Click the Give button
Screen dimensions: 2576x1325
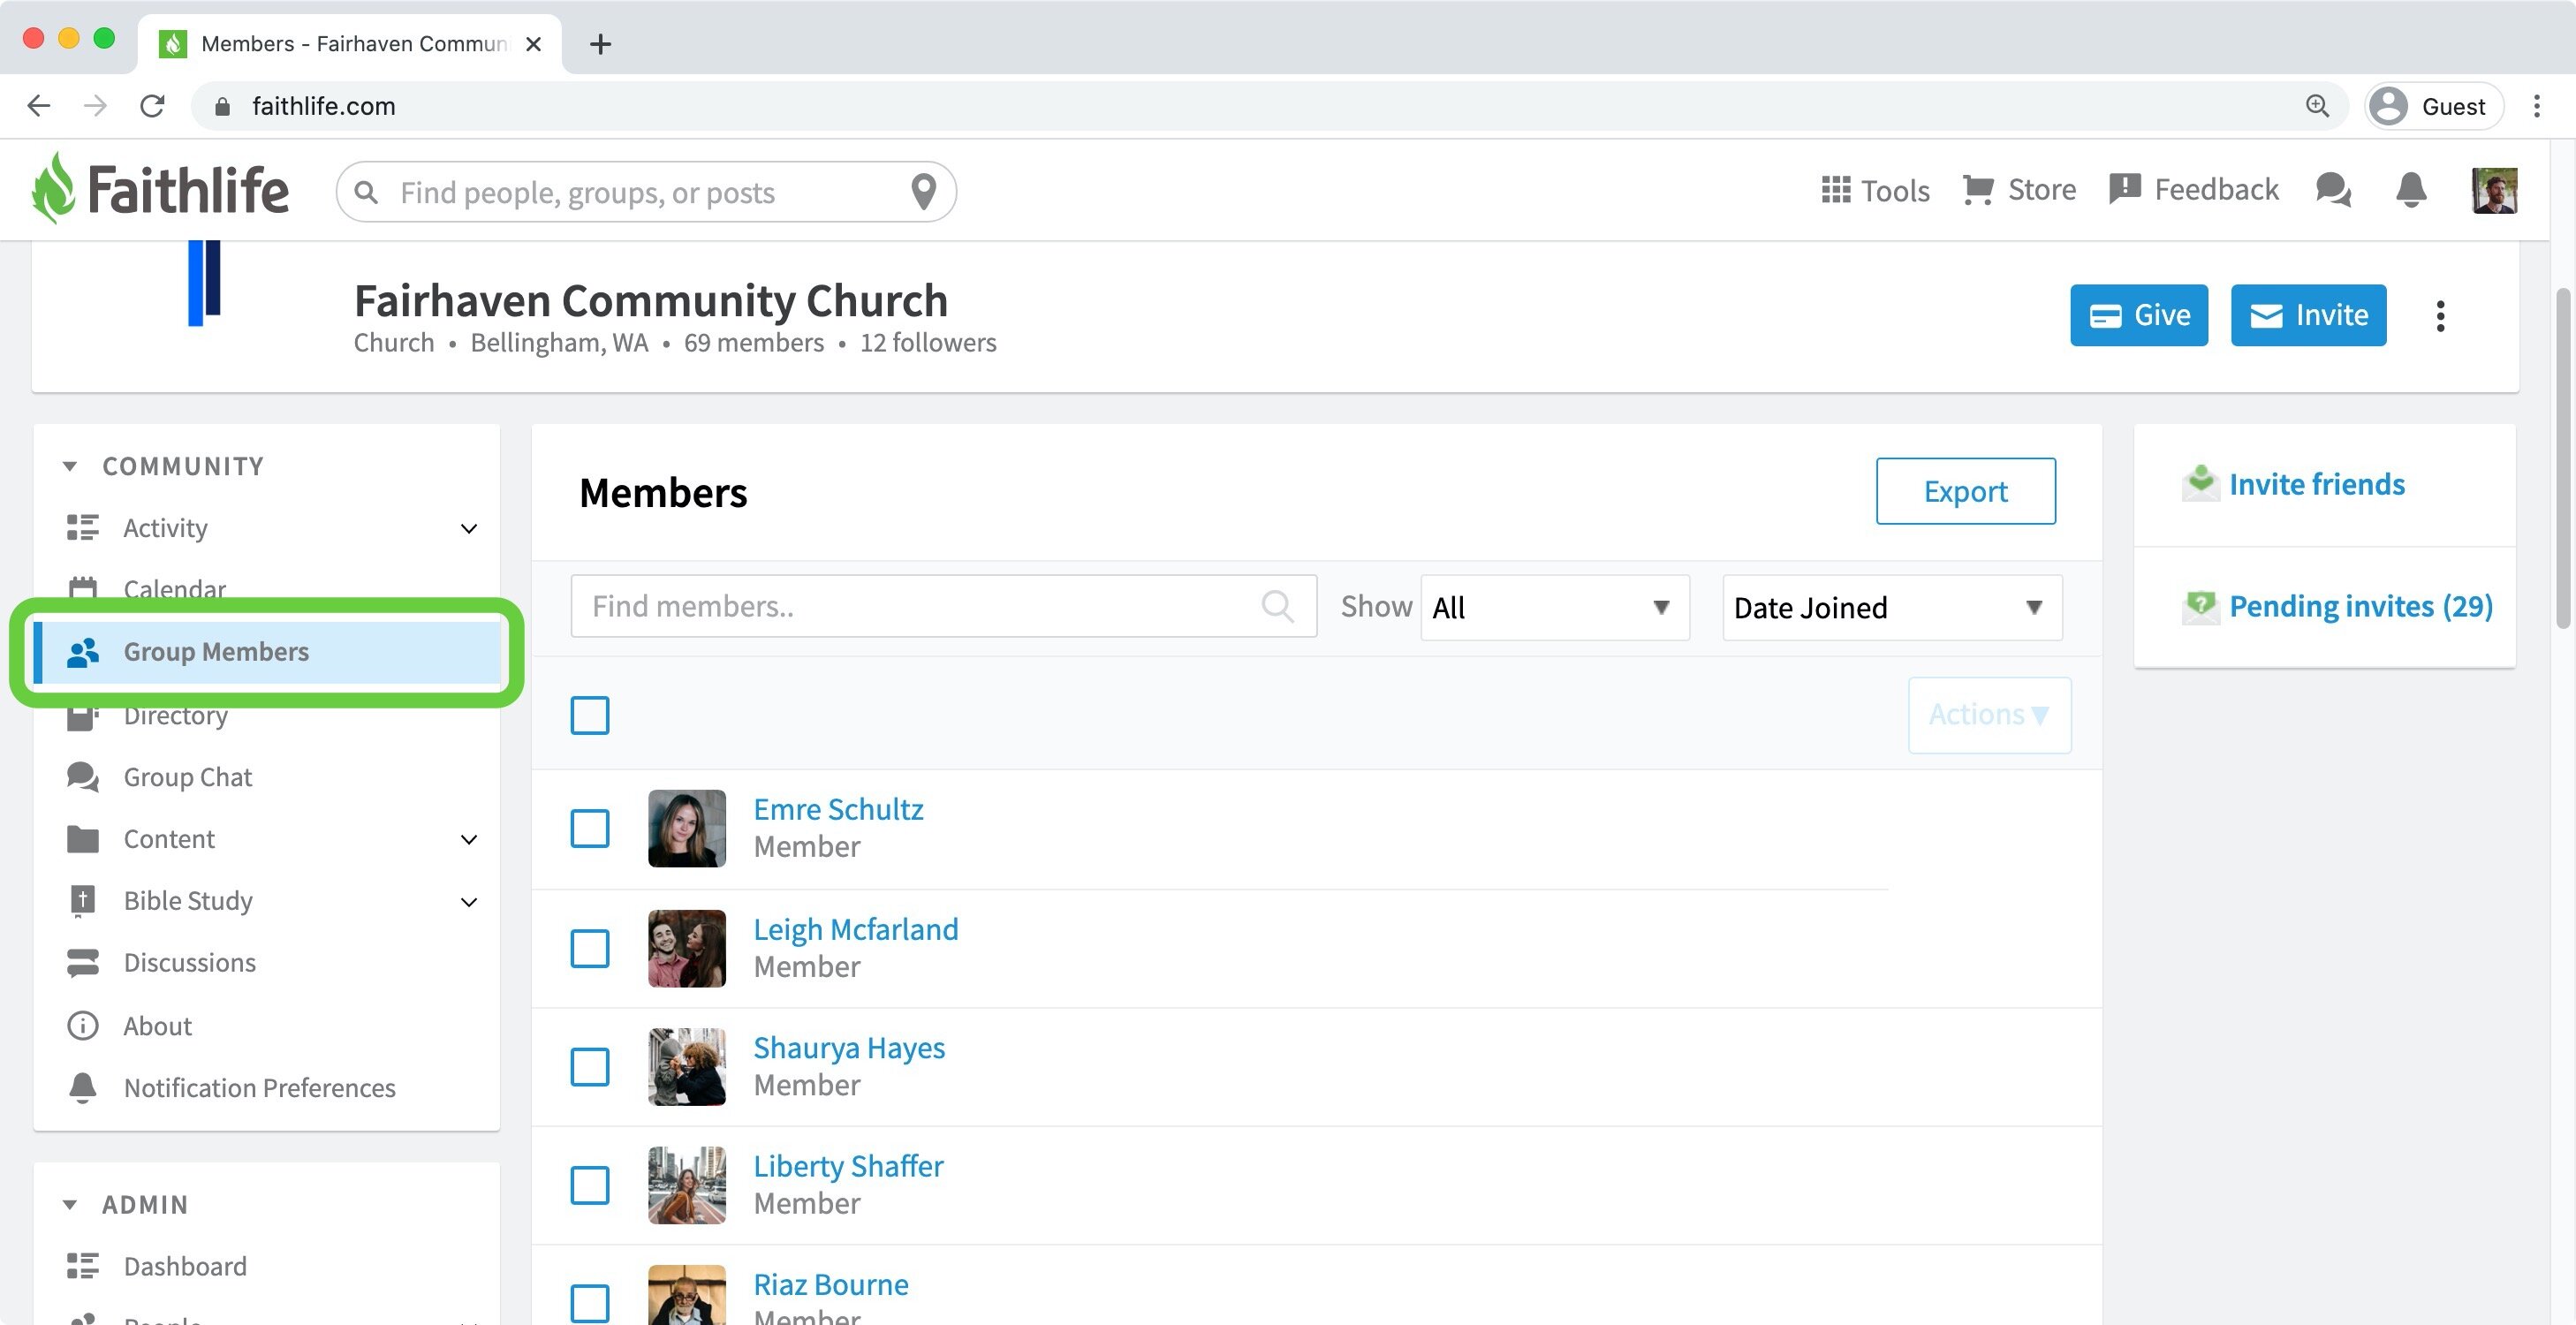(2139, 315)
